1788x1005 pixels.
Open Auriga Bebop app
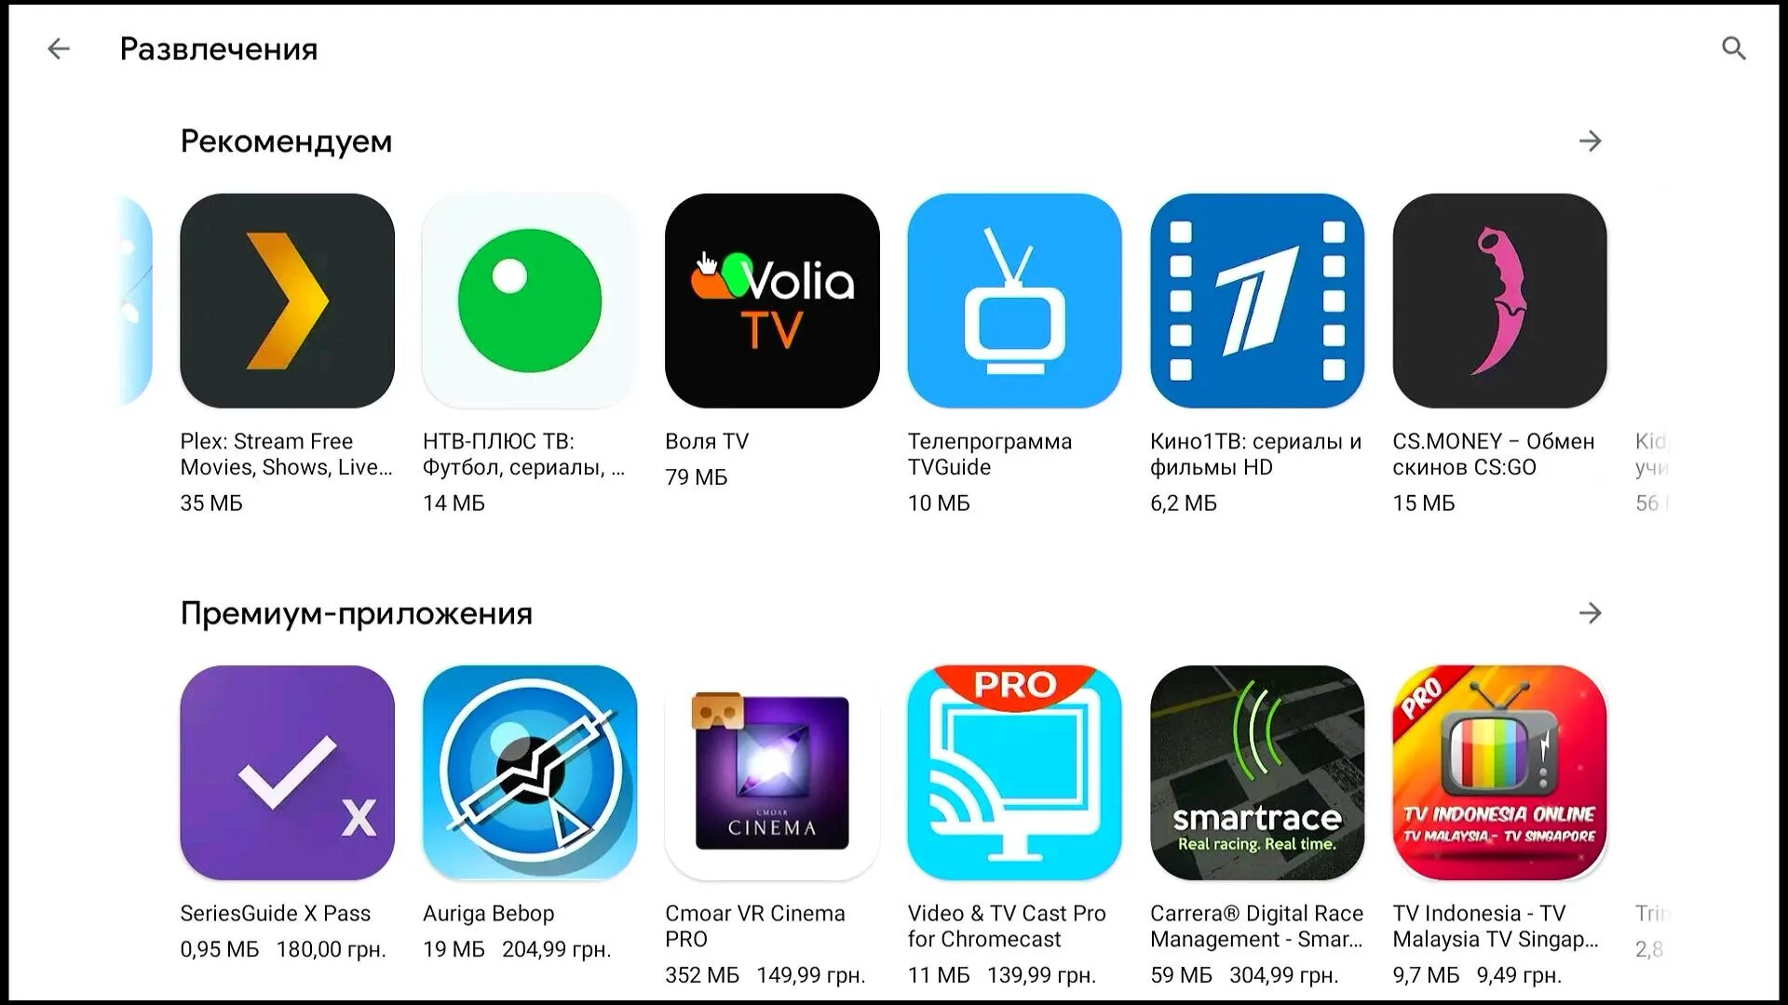[x=528, y=770]
